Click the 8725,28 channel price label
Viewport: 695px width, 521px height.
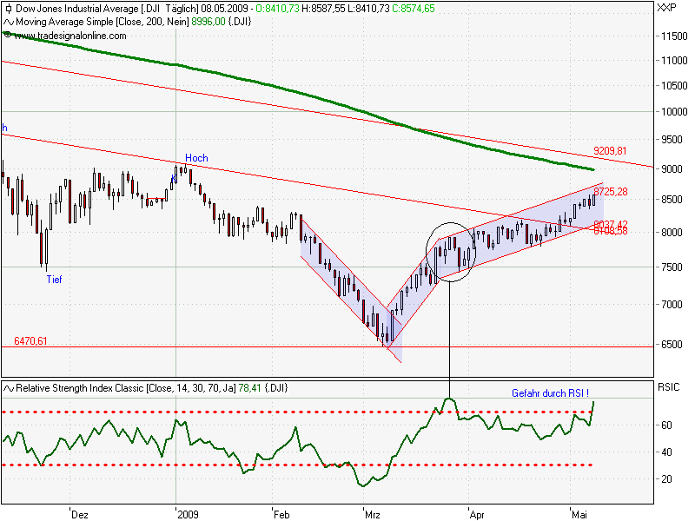(x=611, y=192)
